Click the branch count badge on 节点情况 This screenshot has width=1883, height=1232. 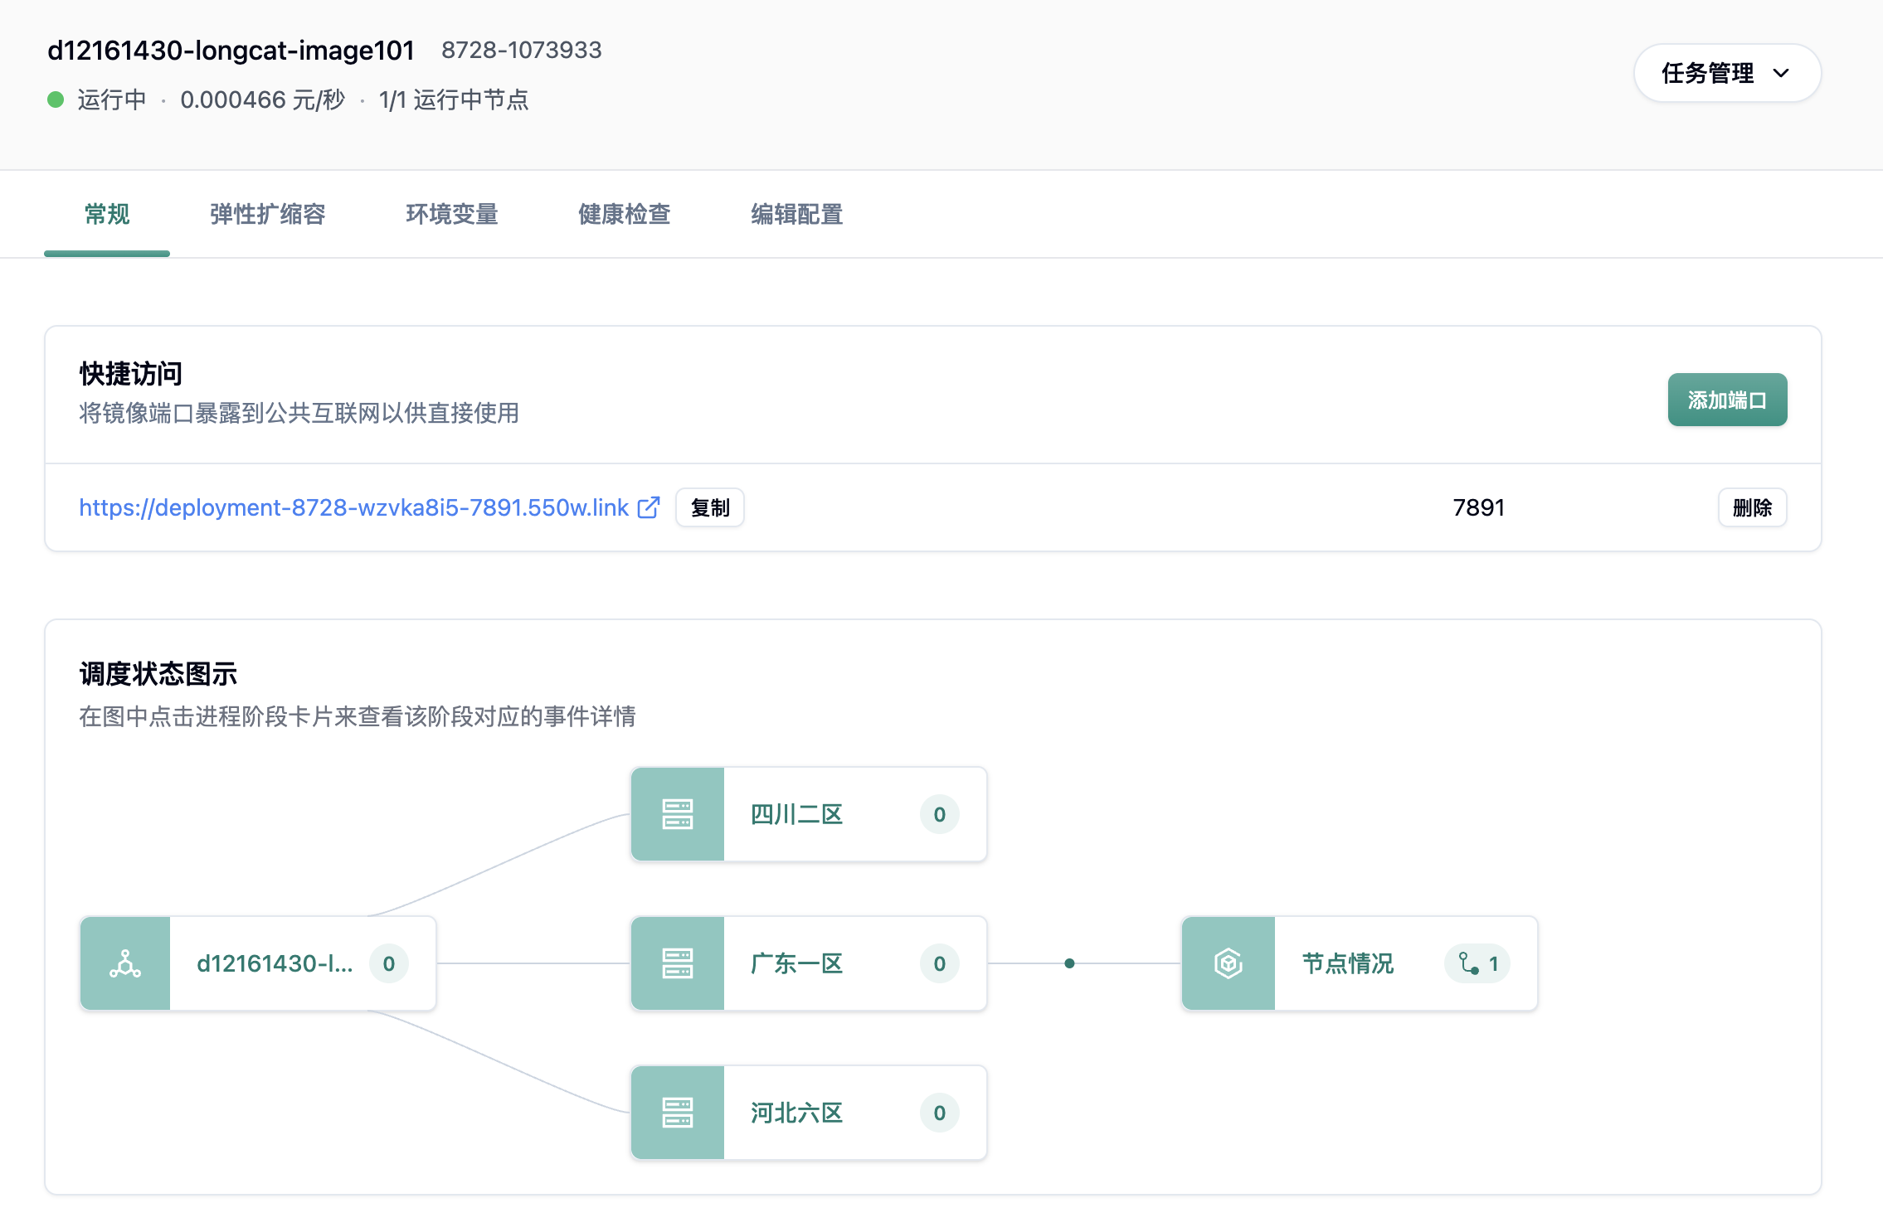point(1478,963)
